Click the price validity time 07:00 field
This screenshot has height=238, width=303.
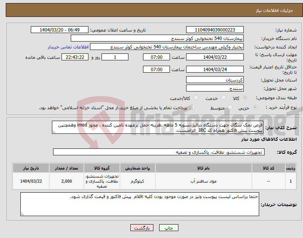pyautogui.click(x=156, y=69)
